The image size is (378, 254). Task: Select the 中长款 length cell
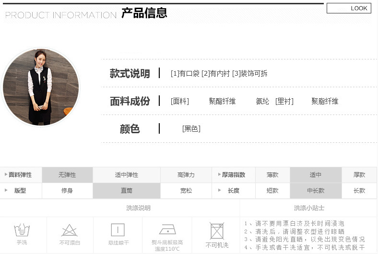pos(316,191)
